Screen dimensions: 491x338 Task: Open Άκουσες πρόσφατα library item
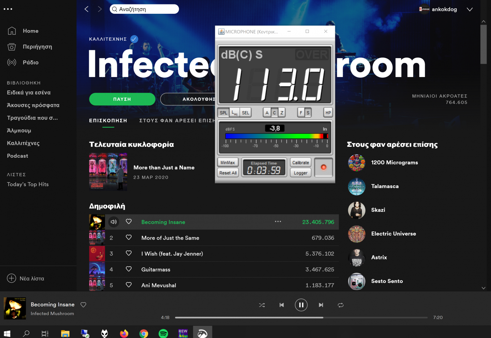pos(33,105)
